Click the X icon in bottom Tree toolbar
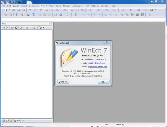 point(23,121)
